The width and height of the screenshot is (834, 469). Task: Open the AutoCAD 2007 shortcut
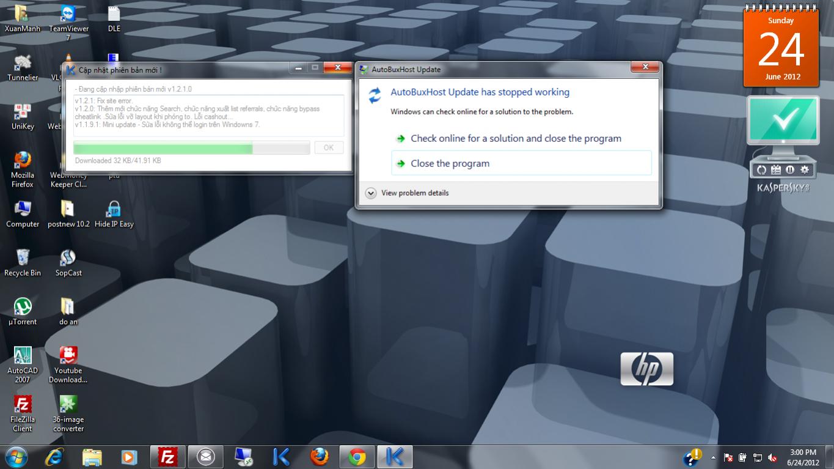pos(23,356)
